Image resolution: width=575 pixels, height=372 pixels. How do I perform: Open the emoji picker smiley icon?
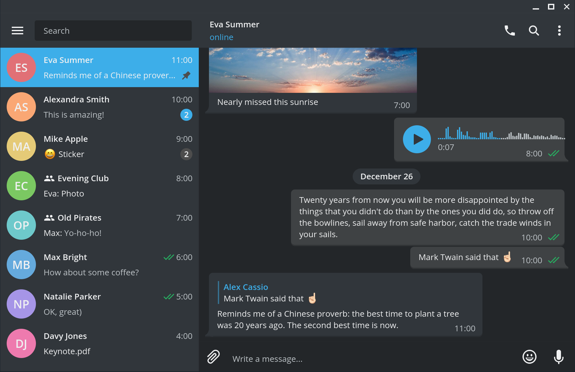click(530, 357)
